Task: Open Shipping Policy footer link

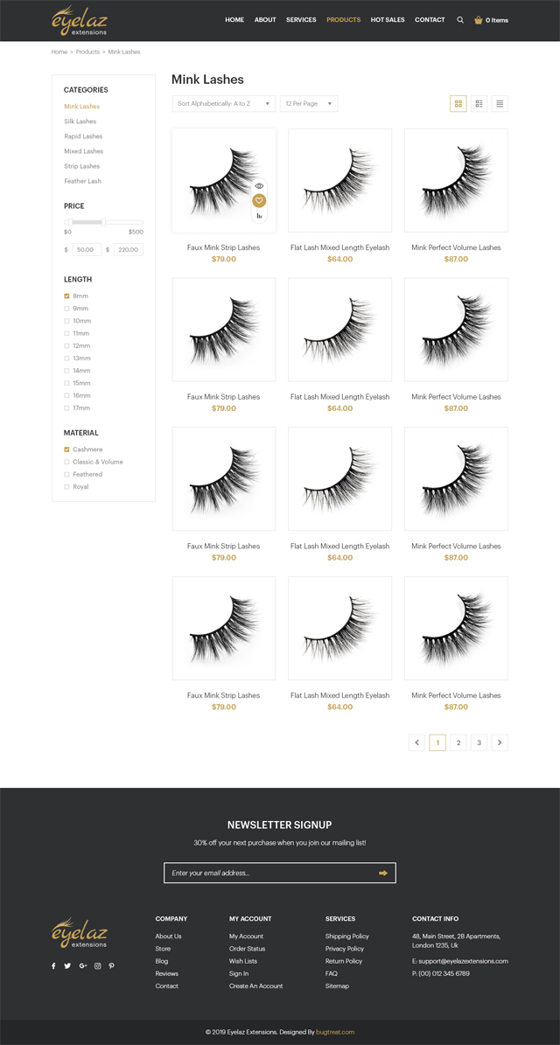Action: (x=346, y=937)
